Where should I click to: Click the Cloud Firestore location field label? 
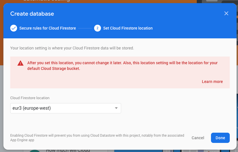(x=30, y=98)
